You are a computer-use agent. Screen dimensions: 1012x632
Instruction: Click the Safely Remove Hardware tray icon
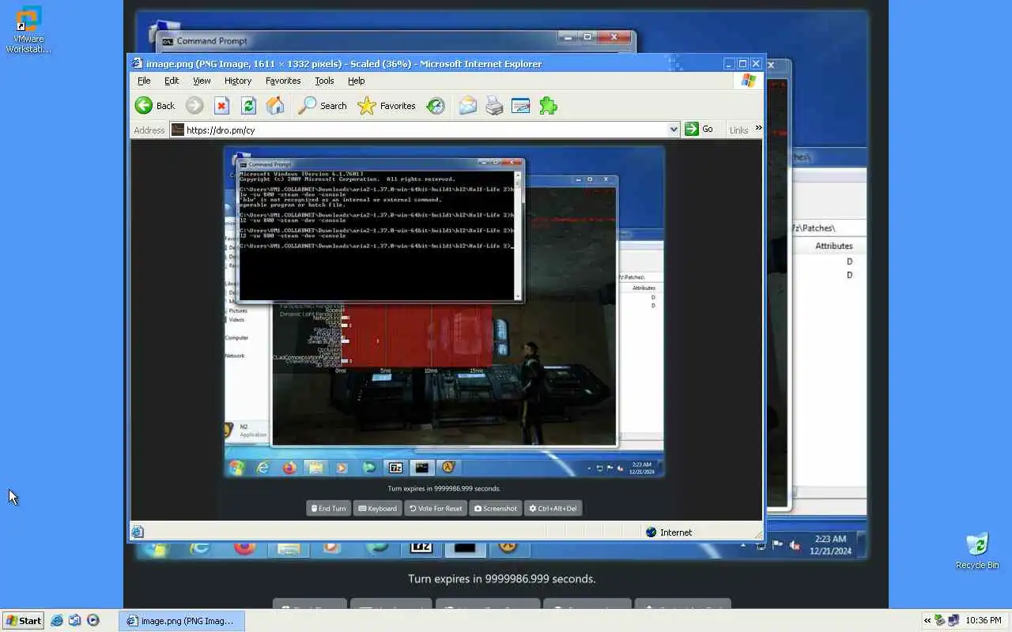pos(940,621)
